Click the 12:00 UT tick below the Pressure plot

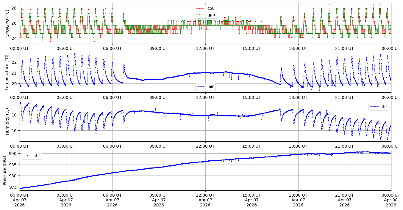pos(205,195)
